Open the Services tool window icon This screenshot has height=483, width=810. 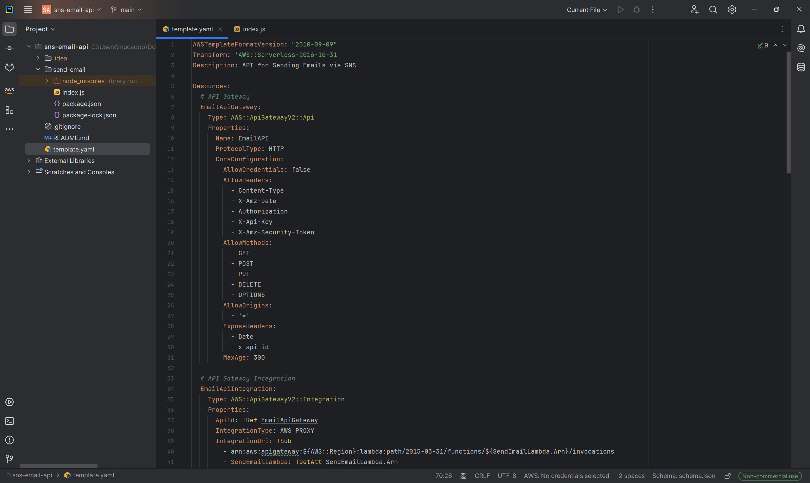pyautogui.click(x=9, y=402)
